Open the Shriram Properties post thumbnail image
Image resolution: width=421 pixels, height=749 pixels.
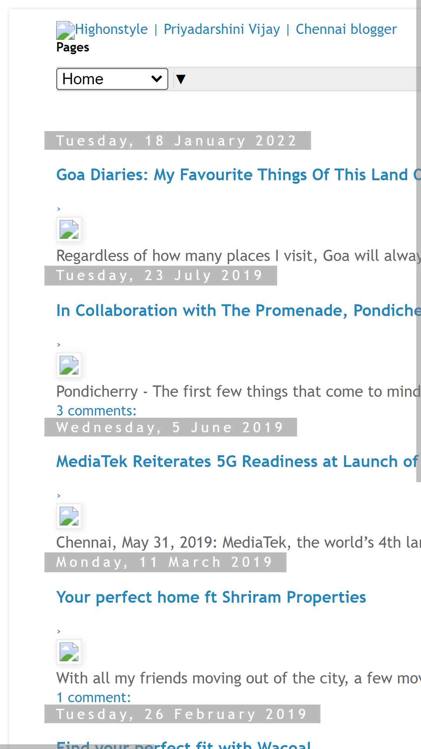point(69,652)
